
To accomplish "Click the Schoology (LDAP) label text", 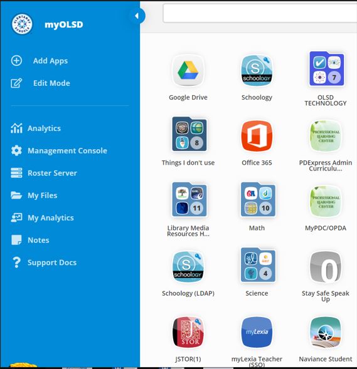I will (x=188, y=293).
